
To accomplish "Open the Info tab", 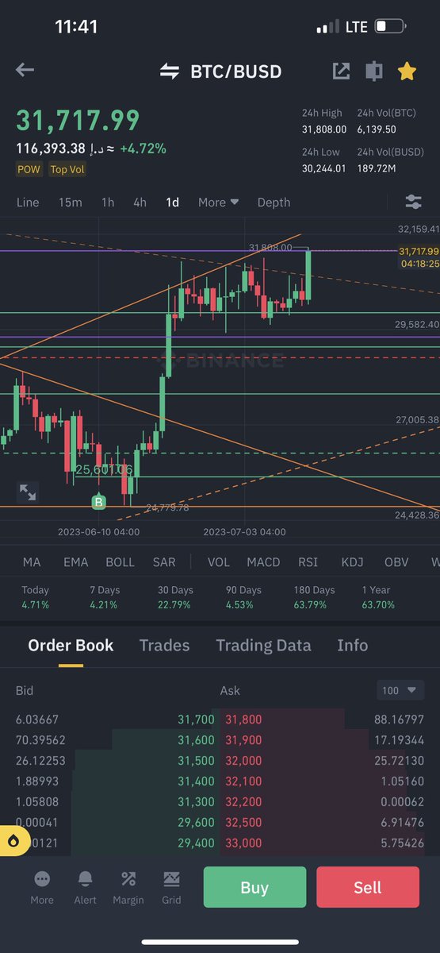I will coord(352,646).
